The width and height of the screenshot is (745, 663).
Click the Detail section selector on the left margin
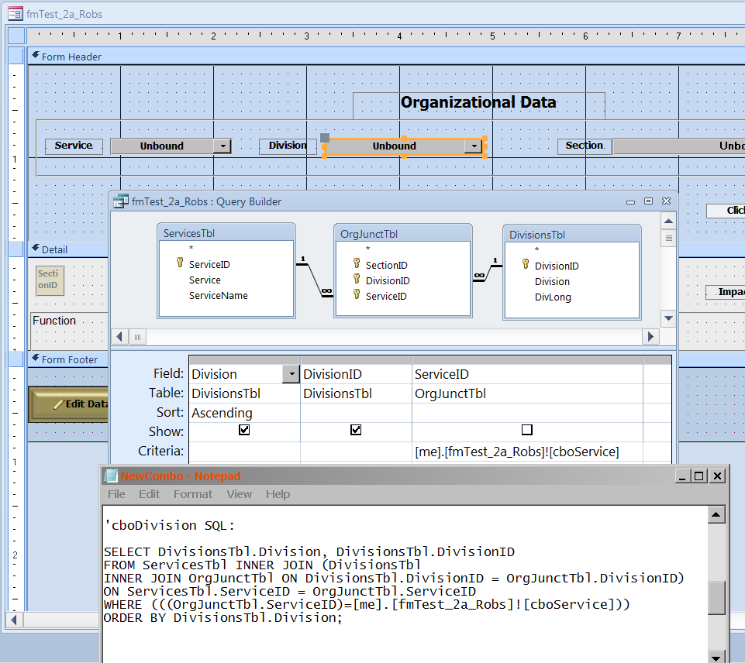(x=16, y=249)
